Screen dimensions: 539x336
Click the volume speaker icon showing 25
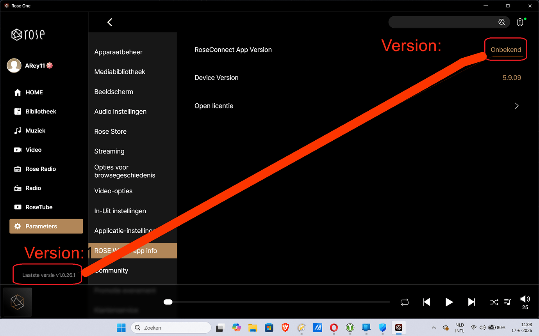(x=525, y=299)
